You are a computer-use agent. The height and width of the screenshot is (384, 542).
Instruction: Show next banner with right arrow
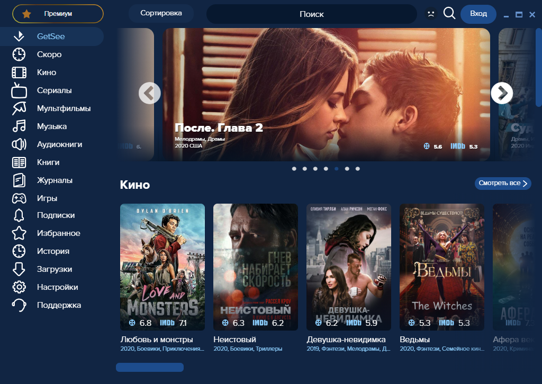point(502,93)
